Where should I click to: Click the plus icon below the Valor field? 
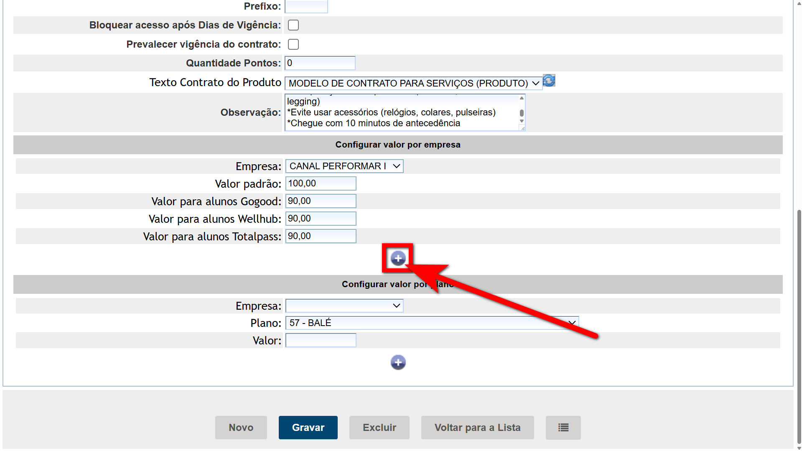click(398, 362)
